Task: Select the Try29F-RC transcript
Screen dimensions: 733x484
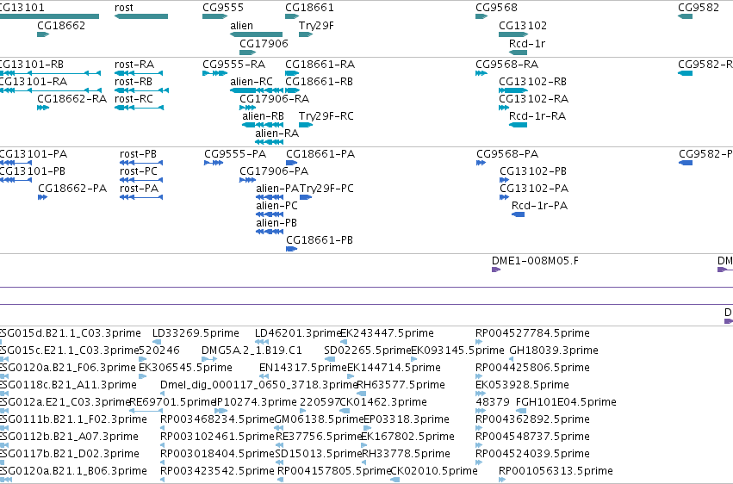Action: (x=306, y=125)
